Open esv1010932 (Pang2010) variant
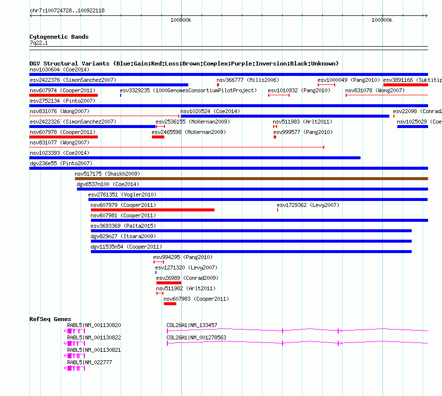Image resolution: width=442 pixels, height=396 pixels. [299, 90]
